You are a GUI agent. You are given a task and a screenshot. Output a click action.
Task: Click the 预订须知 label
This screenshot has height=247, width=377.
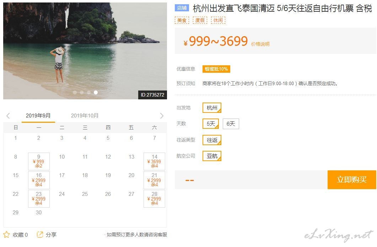(x=185, y=83)
